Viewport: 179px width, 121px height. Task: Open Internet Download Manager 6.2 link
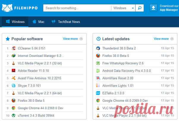pyautogui.click(x=41, y=56)
